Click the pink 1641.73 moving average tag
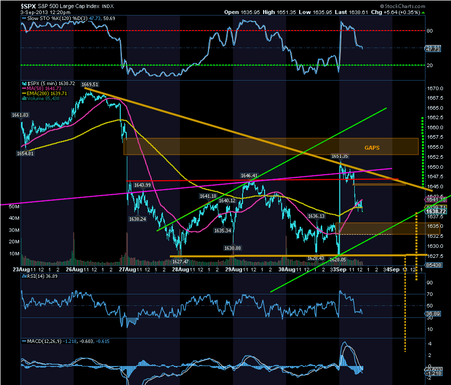The width and height of the screenshot is (451, 385). coord(435,199)
